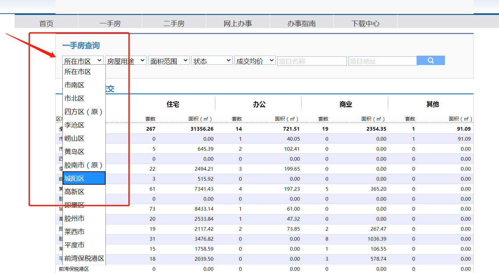499x273 pixels.
Task: Pick 黄岛区 from the dropdown
Action: coord(84,152)
